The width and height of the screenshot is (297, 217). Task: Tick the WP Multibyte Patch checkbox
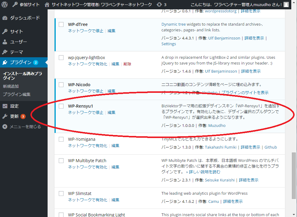(61, 161)
